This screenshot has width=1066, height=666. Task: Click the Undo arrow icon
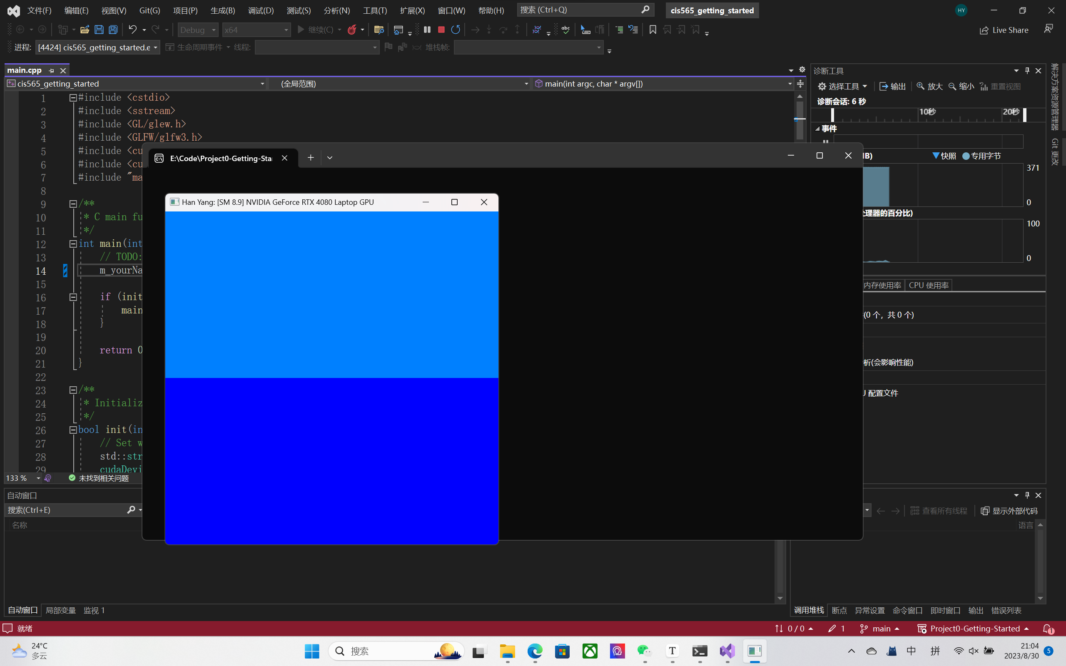click(x=132, y=30)
